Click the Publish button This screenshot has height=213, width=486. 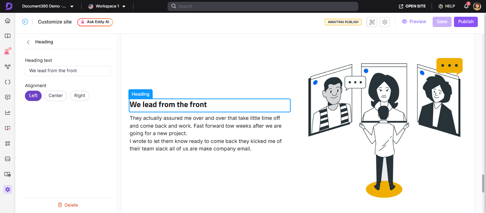coord(466,22)
